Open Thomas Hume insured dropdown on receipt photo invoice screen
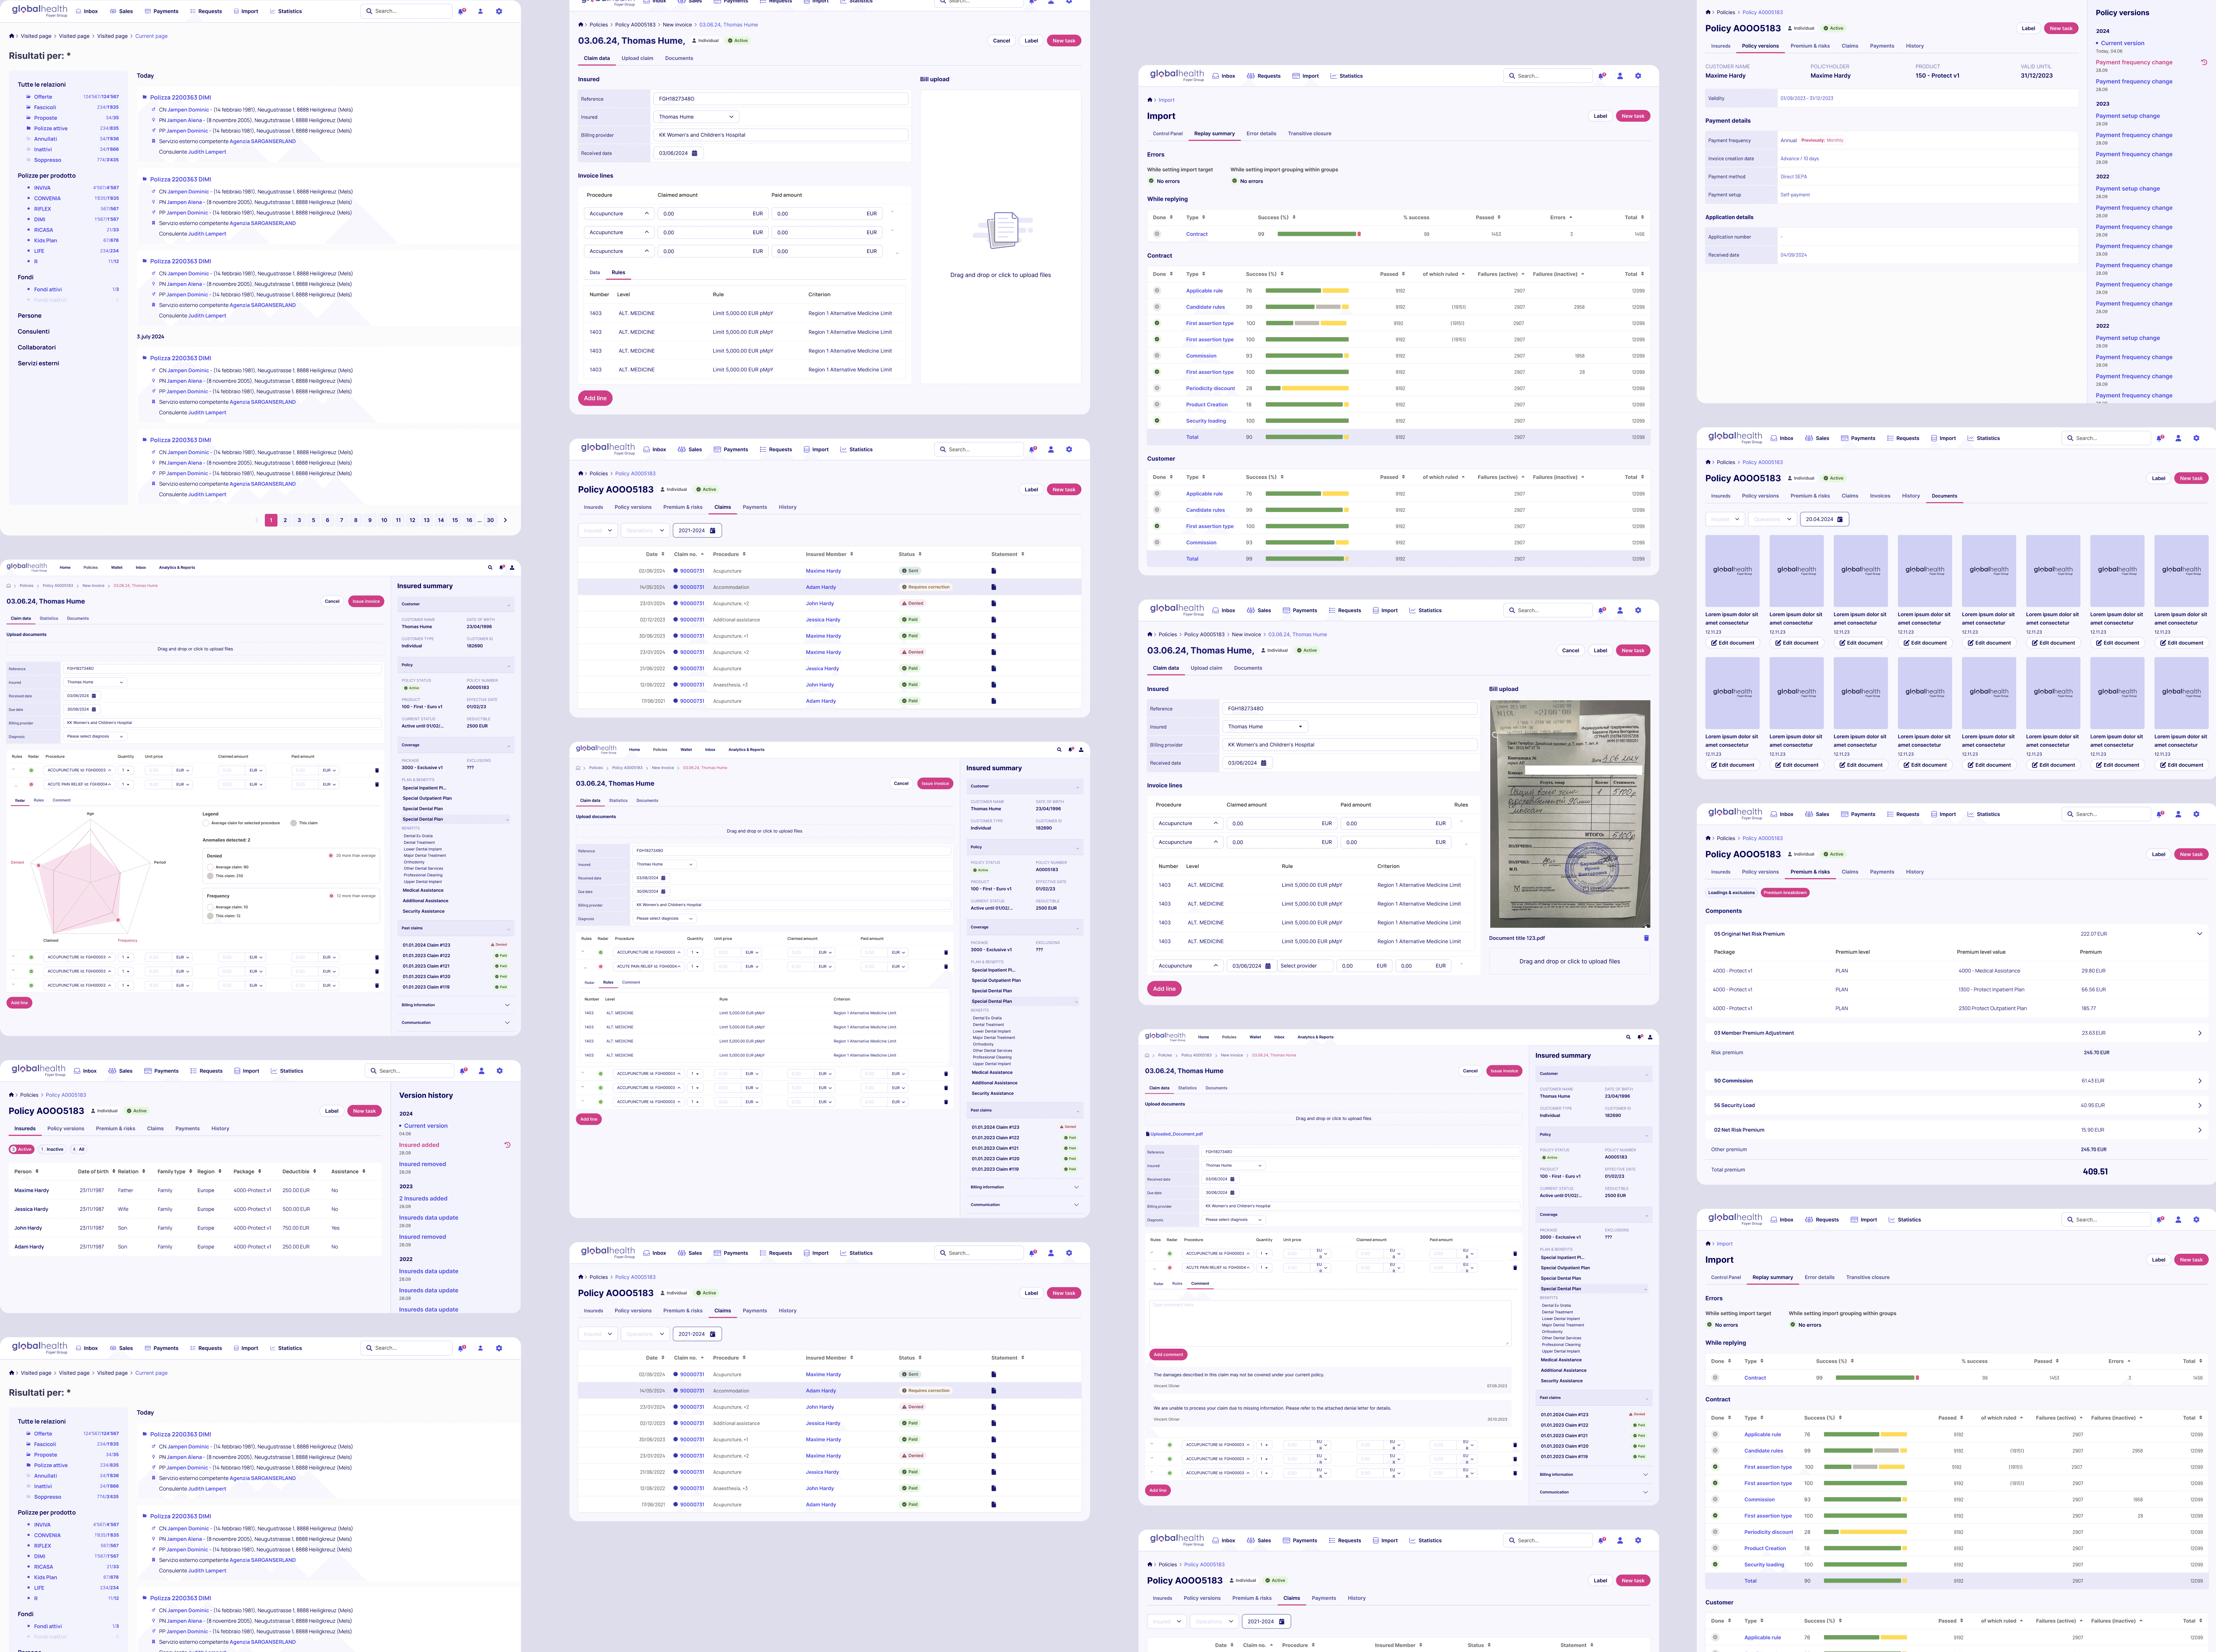 click(1265, 727)
